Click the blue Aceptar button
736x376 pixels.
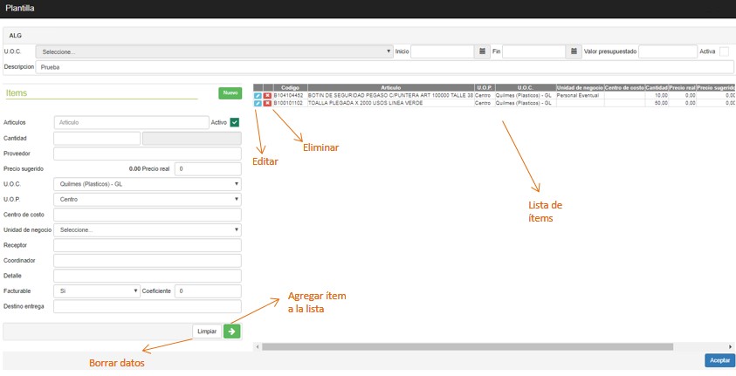[x=719, y=360]
